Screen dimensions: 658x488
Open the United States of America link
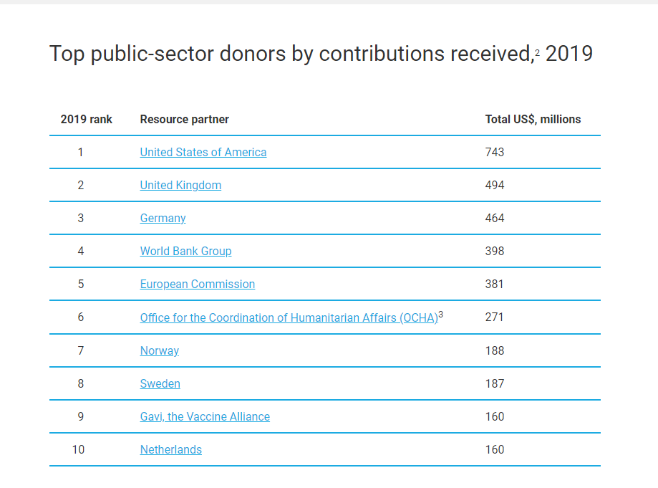click(x=203, y=152)
